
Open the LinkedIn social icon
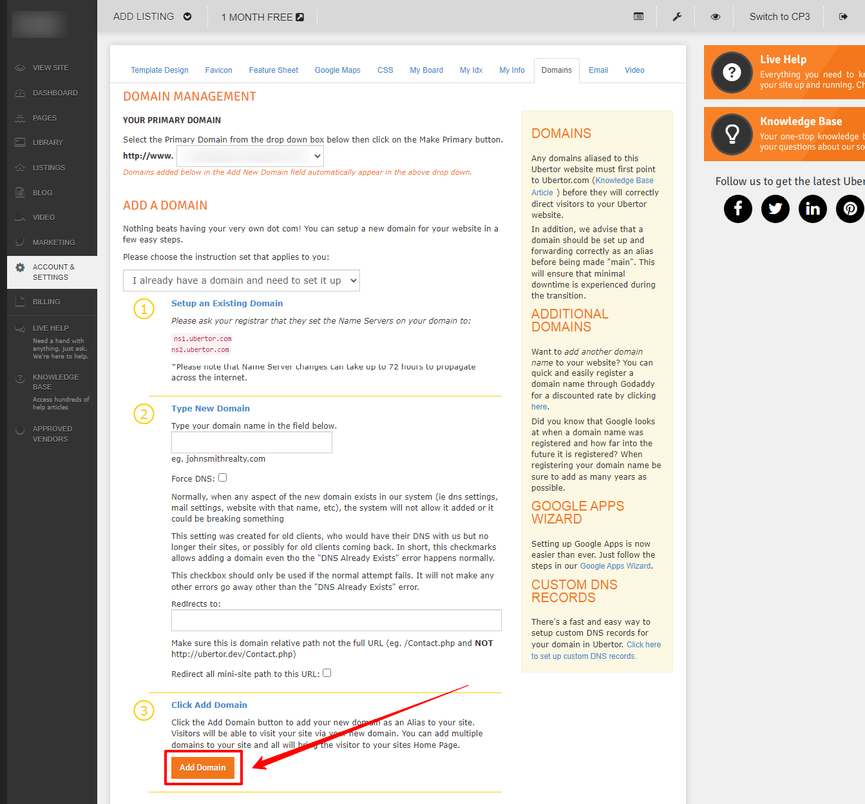pos(813,209)
